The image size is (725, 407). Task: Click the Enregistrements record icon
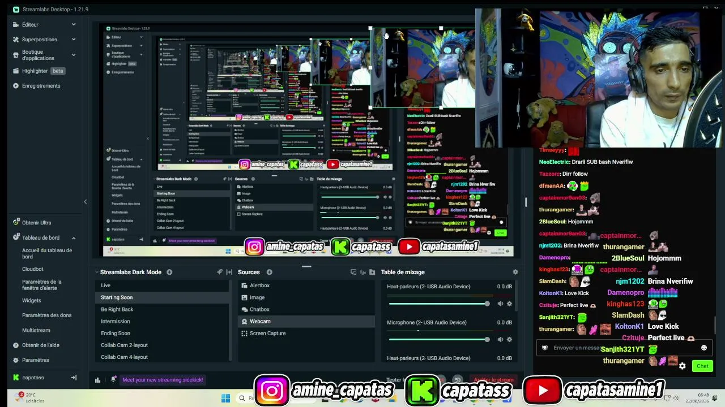[16, 85]
